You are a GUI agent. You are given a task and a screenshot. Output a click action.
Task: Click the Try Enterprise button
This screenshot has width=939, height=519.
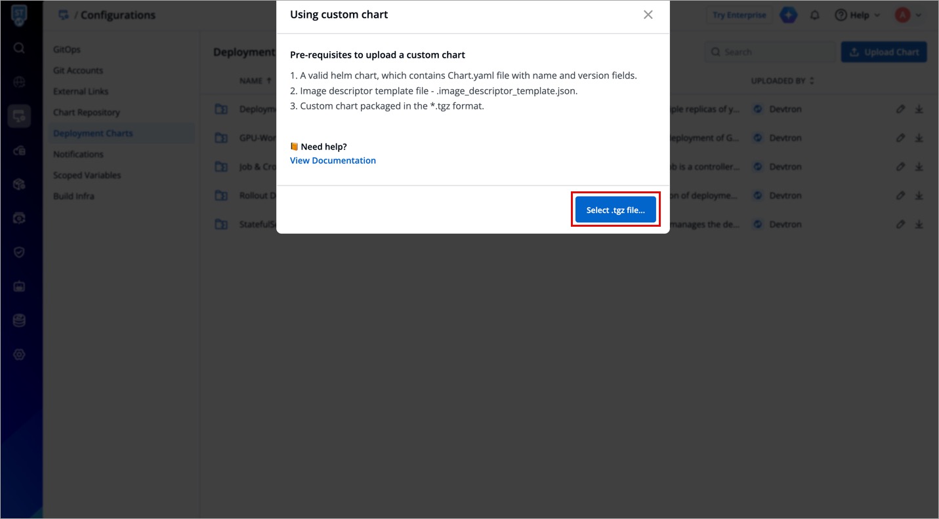pyautogui.click(x=739, y=15)
